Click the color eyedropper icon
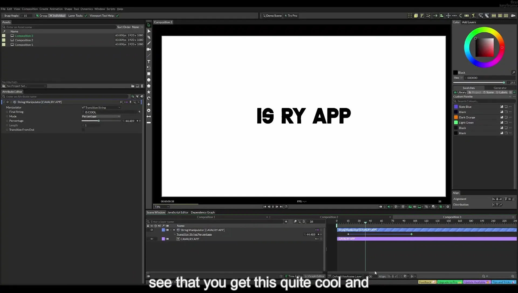The image size is (518, 293). click(x=513, y=72)
